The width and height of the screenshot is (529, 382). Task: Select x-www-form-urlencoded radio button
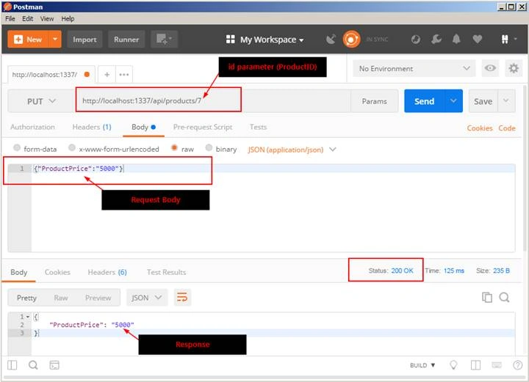[x=71, y=147]
